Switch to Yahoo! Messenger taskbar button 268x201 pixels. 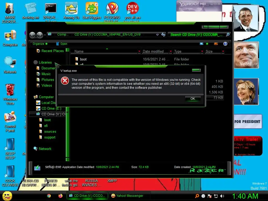point(130,196)
